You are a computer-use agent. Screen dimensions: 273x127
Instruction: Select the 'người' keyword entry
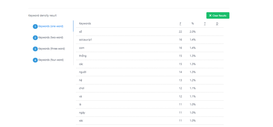tap(83, 72)
